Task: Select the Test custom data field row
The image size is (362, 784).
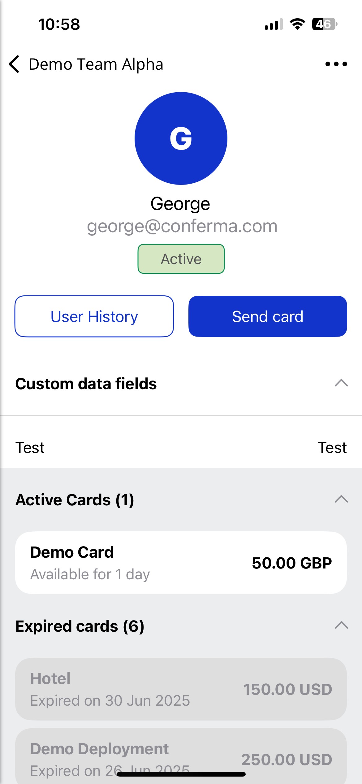Action: coord(181,447)
